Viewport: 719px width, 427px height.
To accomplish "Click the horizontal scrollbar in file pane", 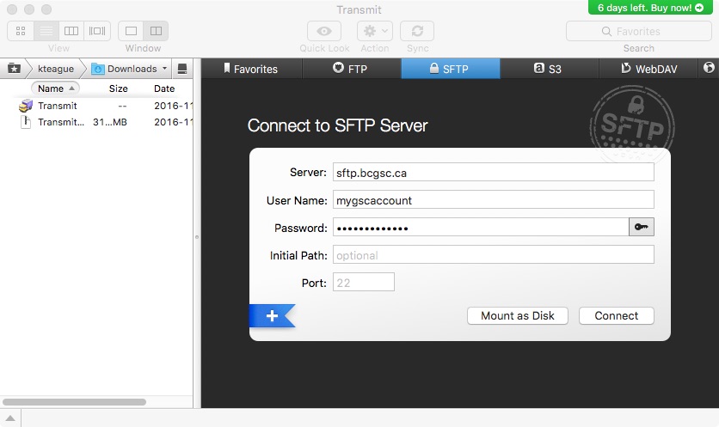I will (x=74, y=402).
